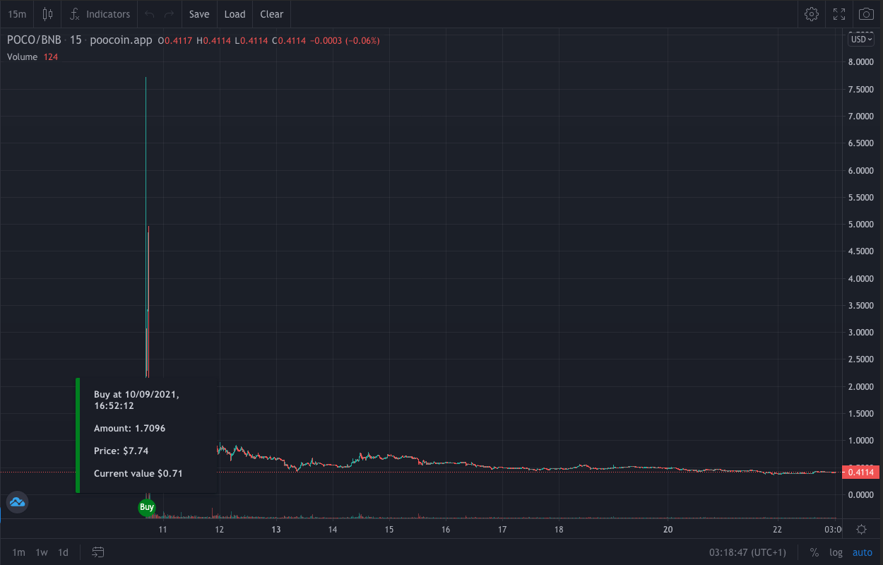This screenshot has height=565, width=883.
Task: Toggle logarithmic scale
Action: 836,552
